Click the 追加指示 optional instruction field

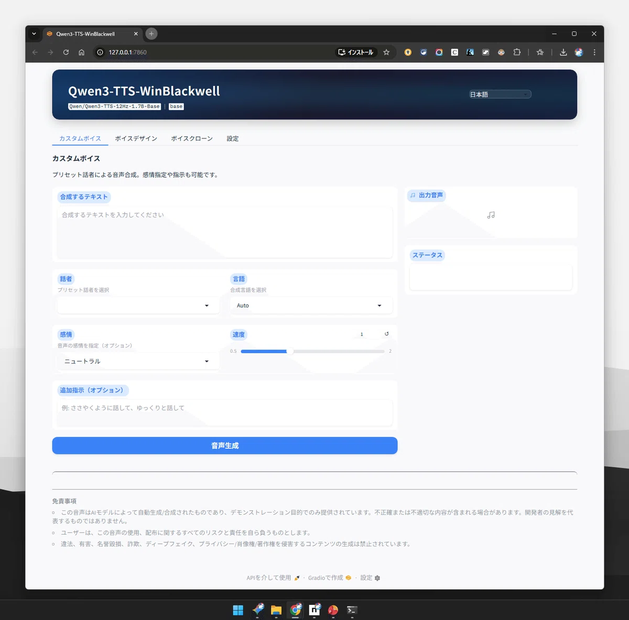tap(225, 413)
